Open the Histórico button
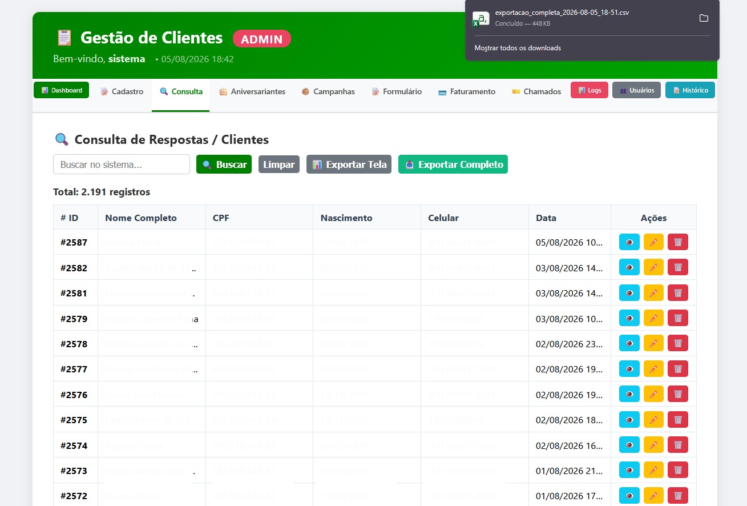This screenshot has width=747, height=506. coord(690,90)
